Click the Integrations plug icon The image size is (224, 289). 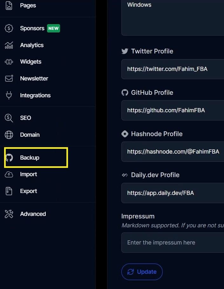click(x=9, y=95)
